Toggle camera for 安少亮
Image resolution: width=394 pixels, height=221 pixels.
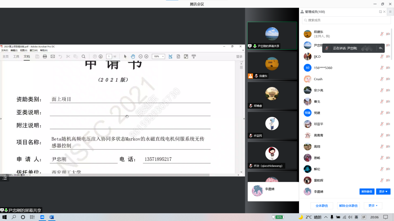point(388,90)
